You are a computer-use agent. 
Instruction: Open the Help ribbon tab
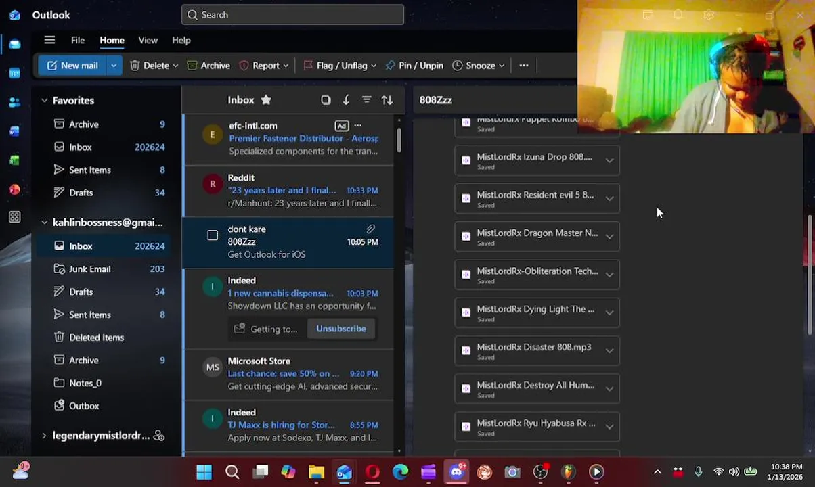181,40
